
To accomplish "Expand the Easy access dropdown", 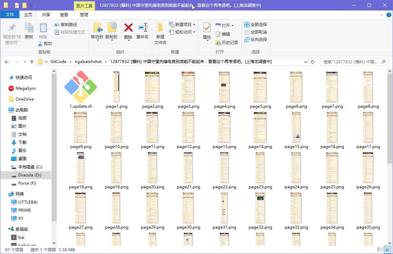I will 194,32.
